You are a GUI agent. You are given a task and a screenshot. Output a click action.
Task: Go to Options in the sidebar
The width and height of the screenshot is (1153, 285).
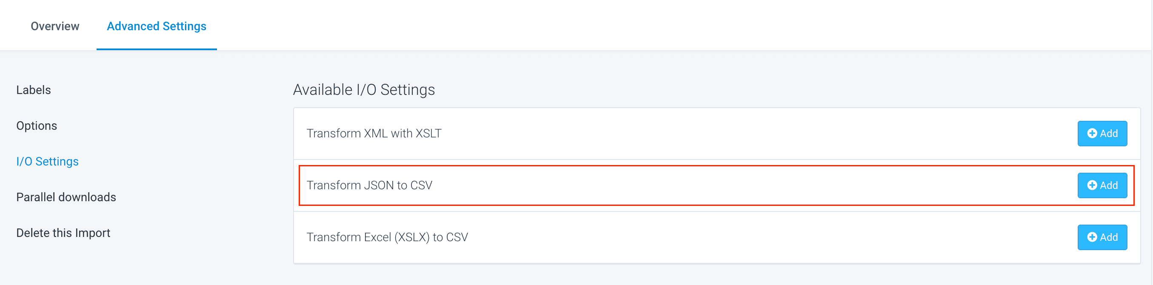[37, 126]
